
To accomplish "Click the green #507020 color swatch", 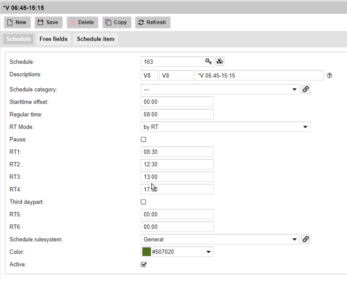I will [147, 252].
